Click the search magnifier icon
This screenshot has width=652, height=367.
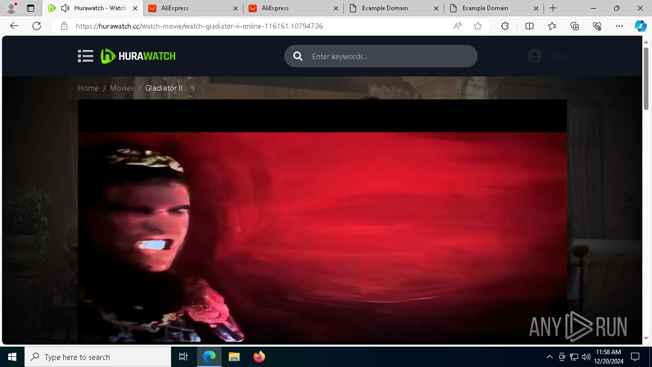coord(298,56)
